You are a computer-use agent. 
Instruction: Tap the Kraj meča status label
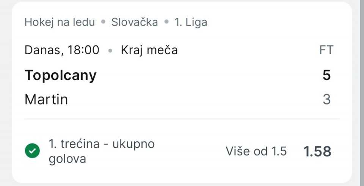(149, 50)
